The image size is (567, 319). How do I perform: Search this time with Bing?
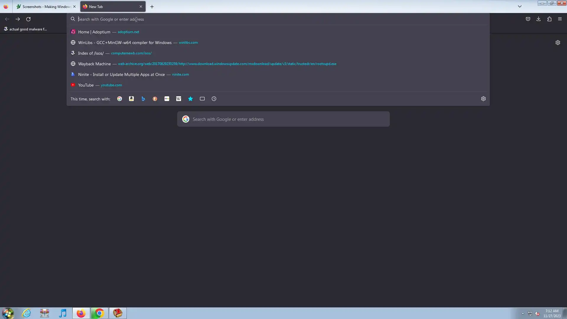(x=143, y=99)
